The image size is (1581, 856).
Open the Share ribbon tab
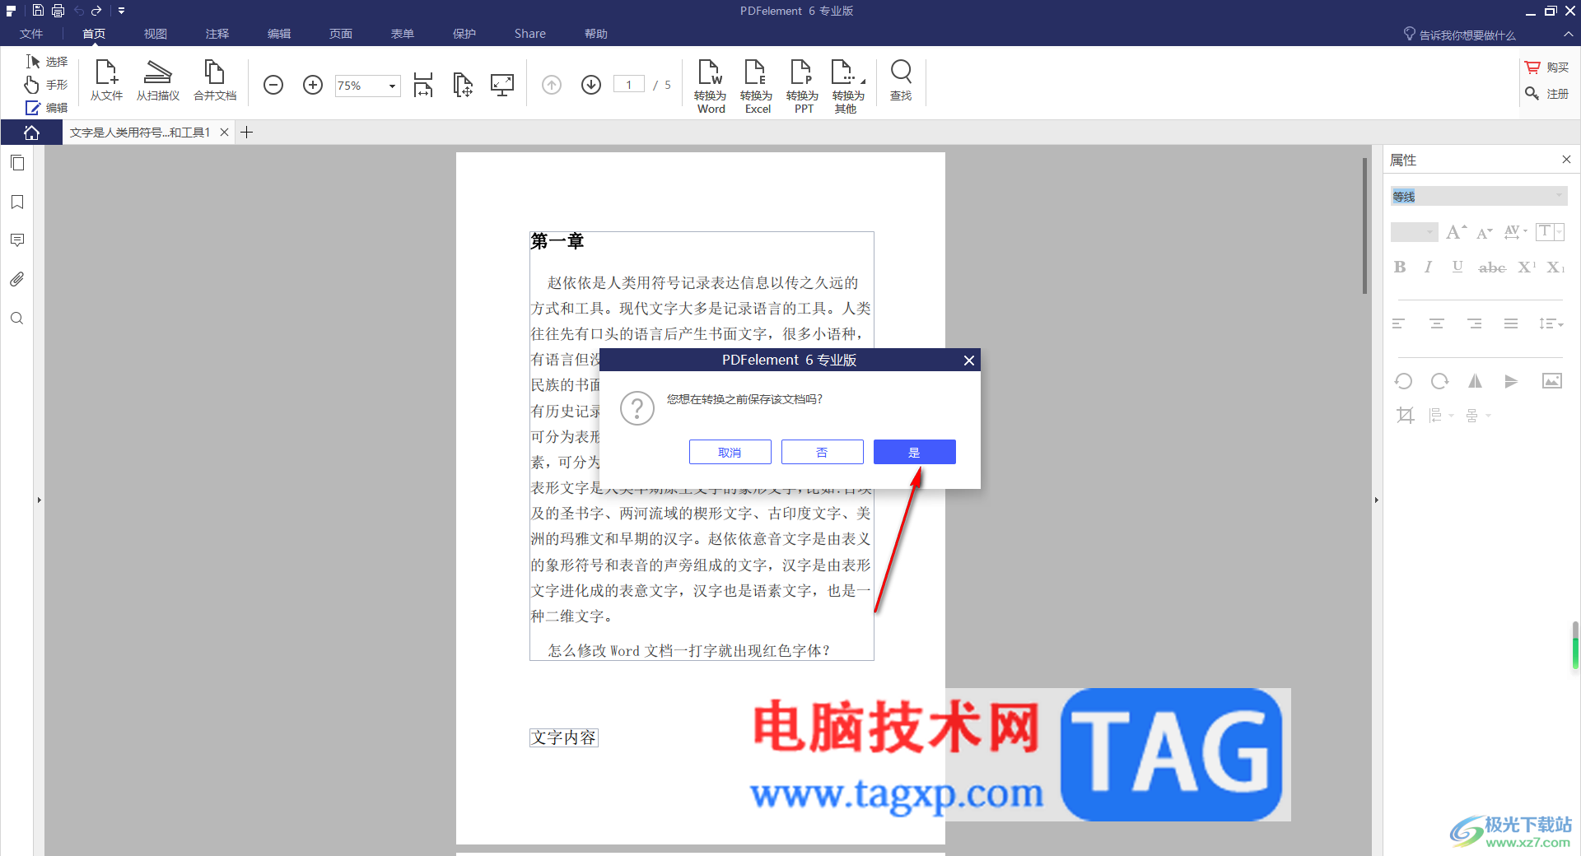tap(530, 34)
